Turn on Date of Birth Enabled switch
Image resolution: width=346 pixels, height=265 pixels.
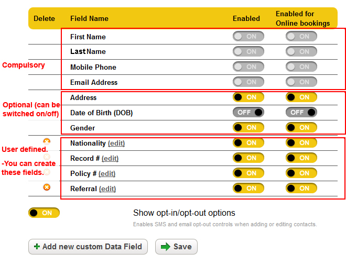(x=248, y=113)
